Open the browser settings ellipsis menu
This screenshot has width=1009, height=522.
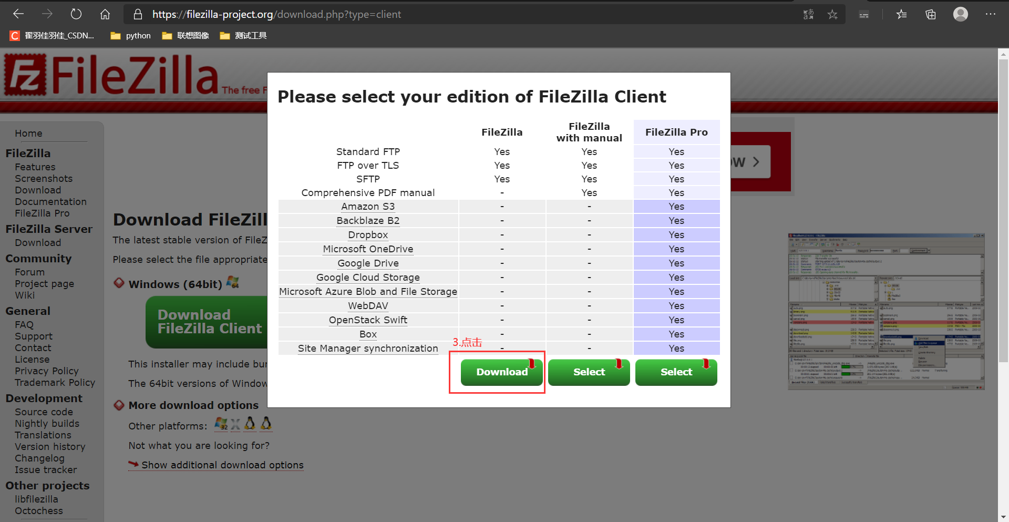point(990,14)
